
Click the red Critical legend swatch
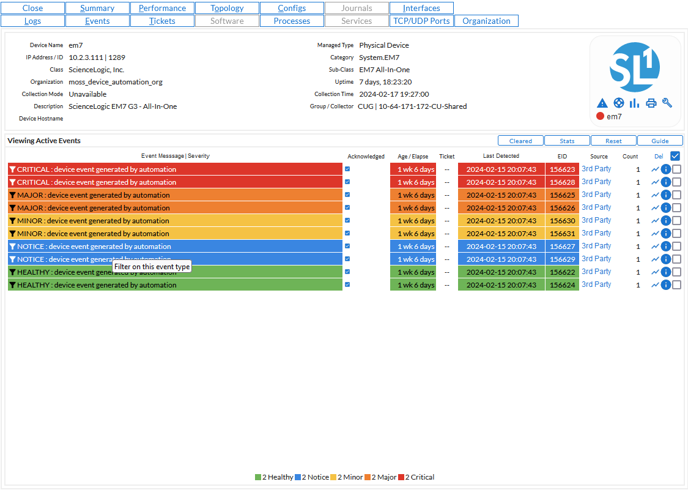click(x=401, y=477)
